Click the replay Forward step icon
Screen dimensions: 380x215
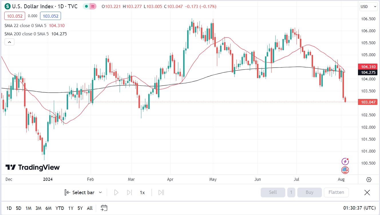pos(129,192)
